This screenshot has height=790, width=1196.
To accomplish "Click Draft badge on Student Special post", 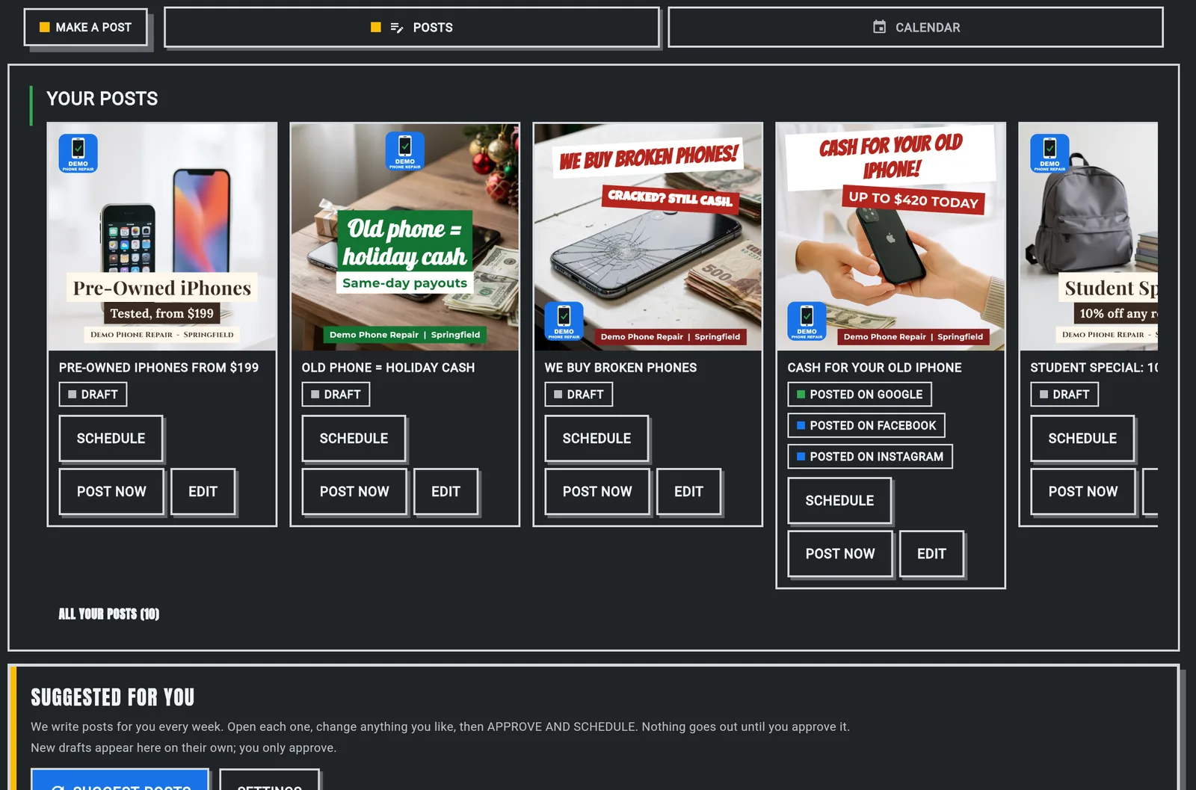I will point(1064,395).
